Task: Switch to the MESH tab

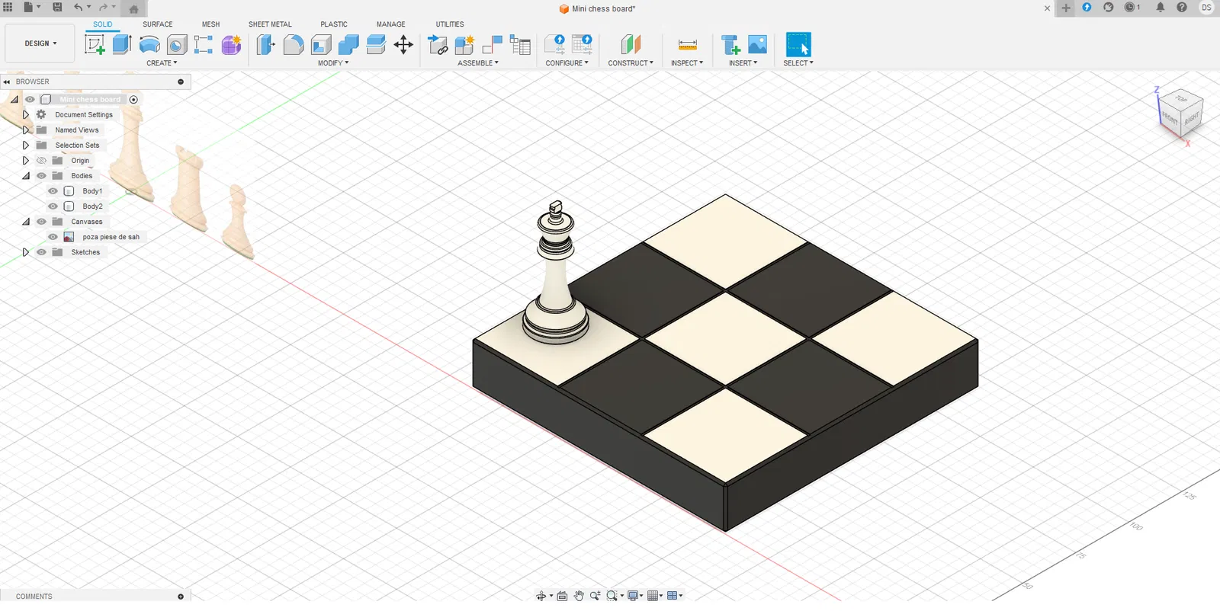Action: pos(210,24)
